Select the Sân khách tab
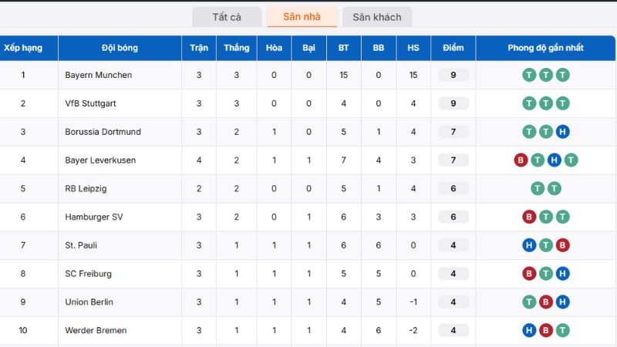The height and width of the screenshot is (347, 617). point(377,17)
